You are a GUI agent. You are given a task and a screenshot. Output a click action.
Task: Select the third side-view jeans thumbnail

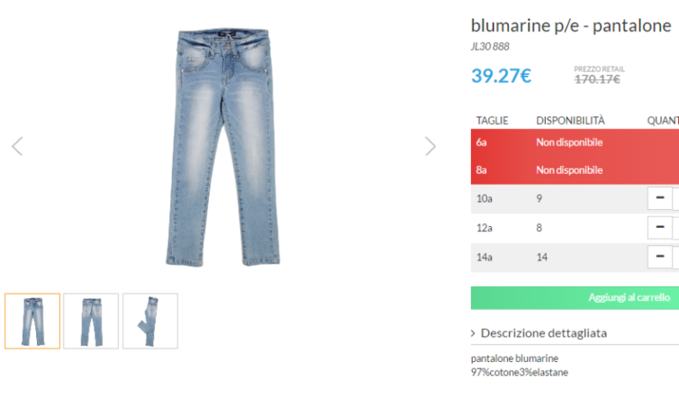[150, 321]
